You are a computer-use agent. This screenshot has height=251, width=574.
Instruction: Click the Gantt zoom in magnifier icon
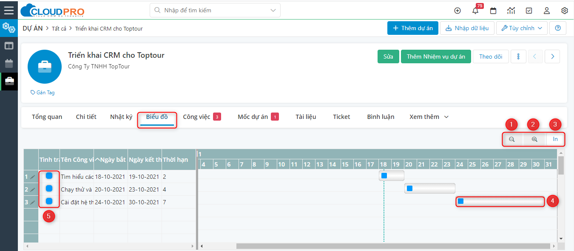[534, 139]
